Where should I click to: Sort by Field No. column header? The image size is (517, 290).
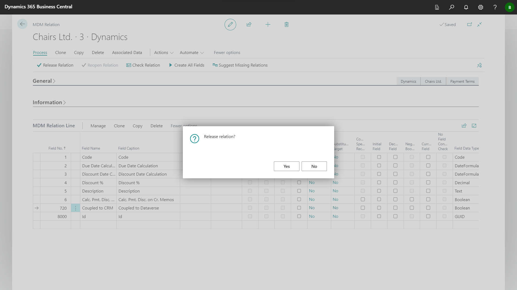pyautogui.click(x=57, y=148)
